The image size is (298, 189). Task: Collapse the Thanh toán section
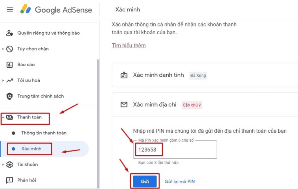click(3, 117)
